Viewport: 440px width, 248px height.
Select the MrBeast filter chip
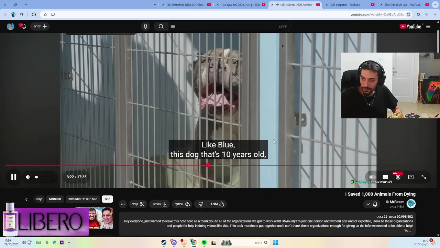point(55,199)
